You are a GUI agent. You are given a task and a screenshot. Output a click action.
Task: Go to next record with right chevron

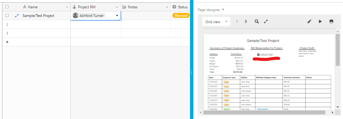(x=246, y=21)
